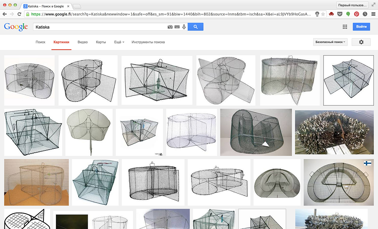
Task: Click the blue magnifier search button
Action: 196,27
